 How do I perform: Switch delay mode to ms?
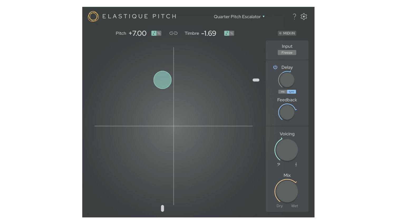283,92
